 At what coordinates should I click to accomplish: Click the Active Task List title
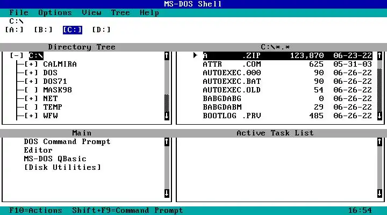pyautogui.click(x=275, y=133)
